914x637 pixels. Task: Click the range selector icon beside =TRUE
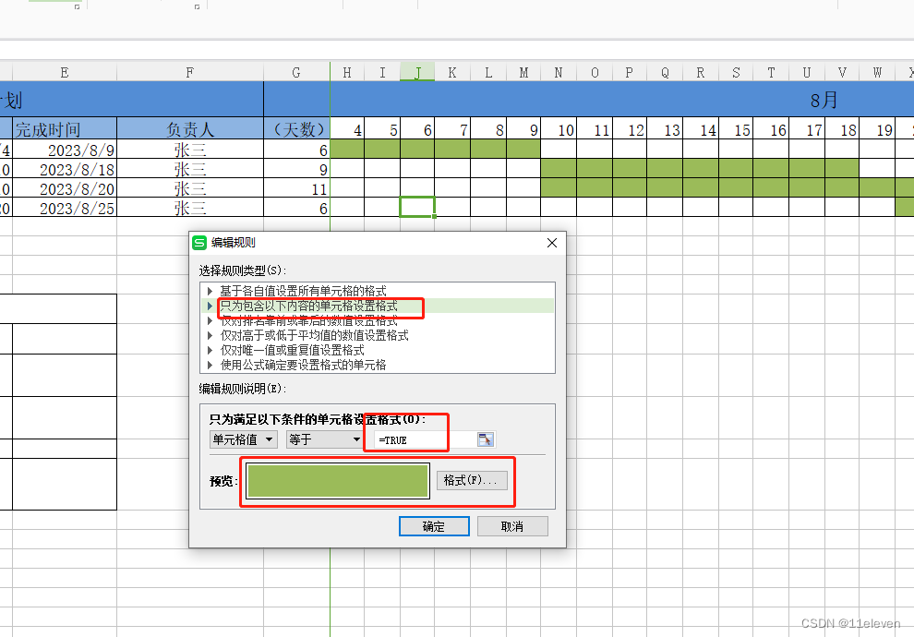coord(485,439)
